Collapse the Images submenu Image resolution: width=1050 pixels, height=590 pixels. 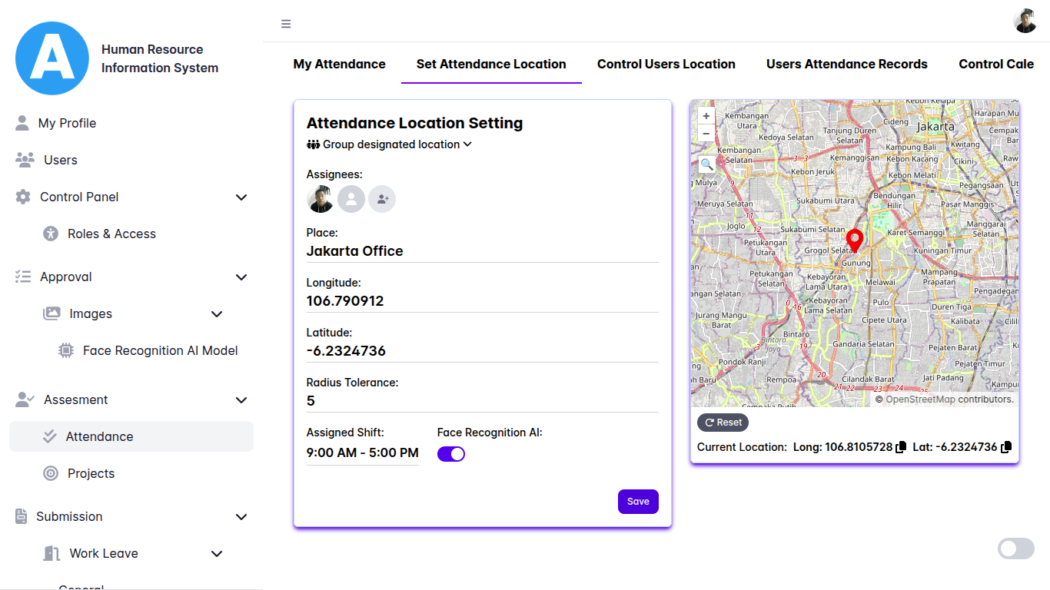tap(217, 314)
